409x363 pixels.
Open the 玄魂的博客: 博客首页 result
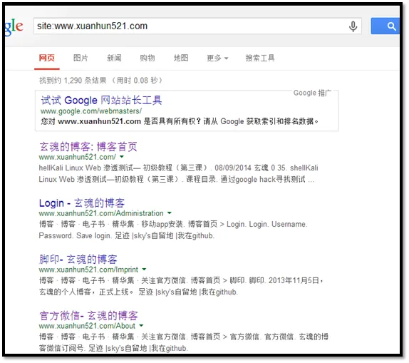coord(88,146)
